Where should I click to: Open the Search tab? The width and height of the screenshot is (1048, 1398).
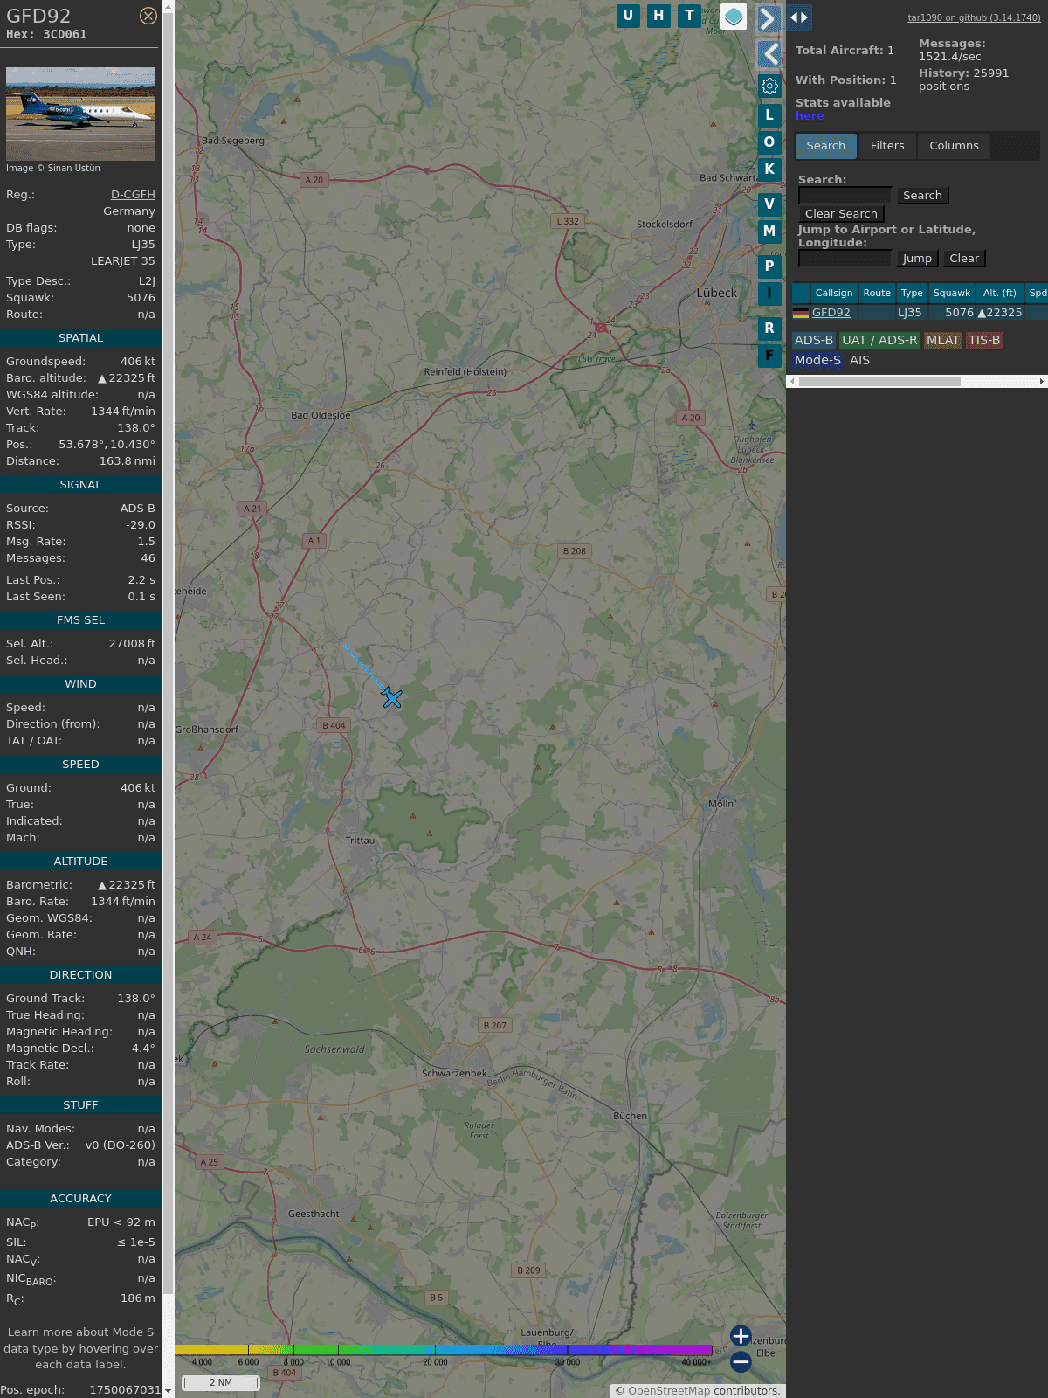coord(826,146)
